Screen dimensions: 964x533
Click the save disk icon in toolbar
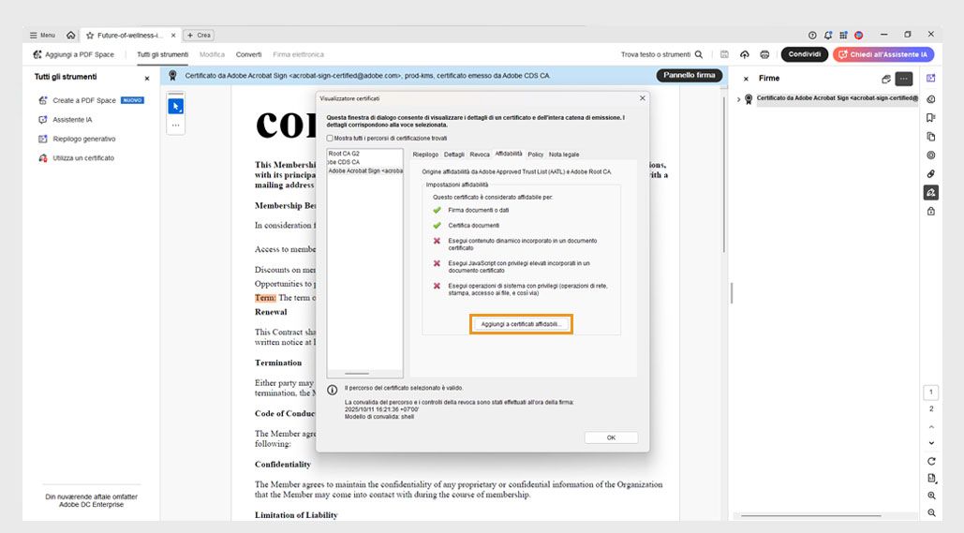point(724,54)
